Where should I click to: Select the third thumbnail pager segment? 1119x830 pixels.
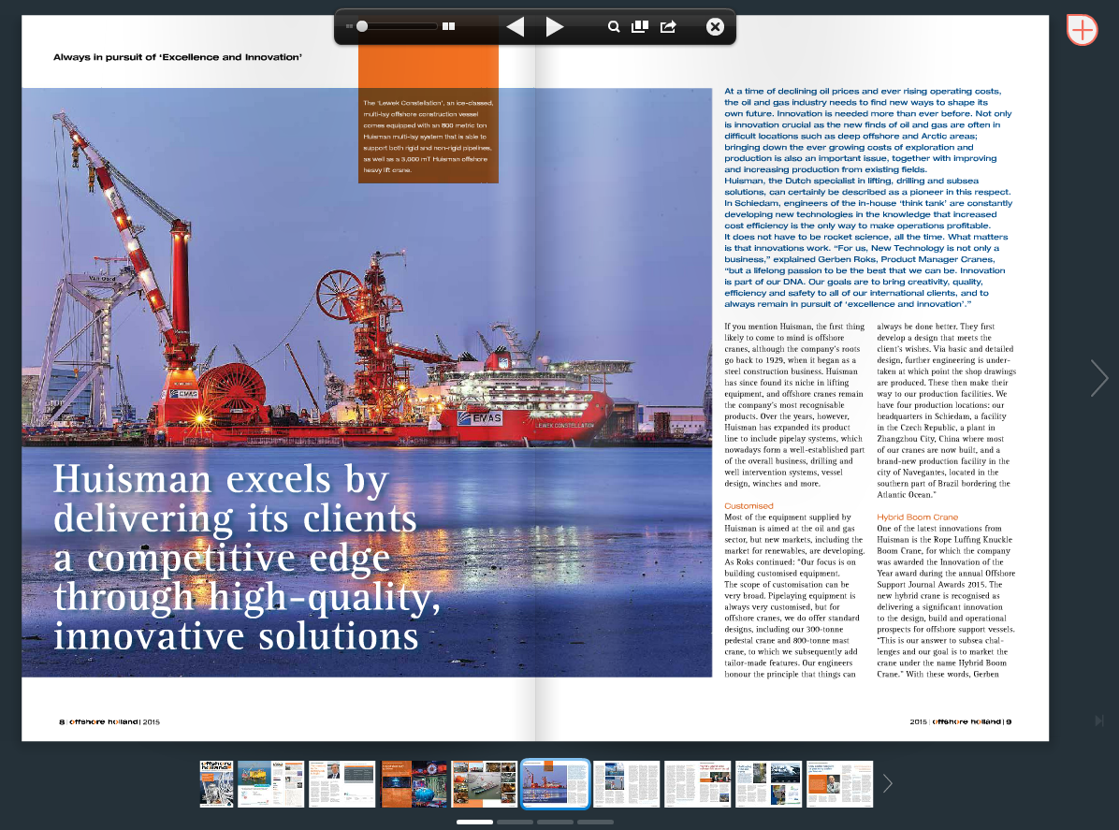tap(555, 823)
